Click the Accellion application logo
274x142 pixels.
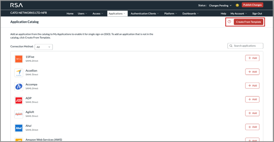pos(19,73)
